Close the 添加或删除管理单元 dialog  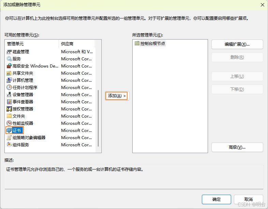262,5
